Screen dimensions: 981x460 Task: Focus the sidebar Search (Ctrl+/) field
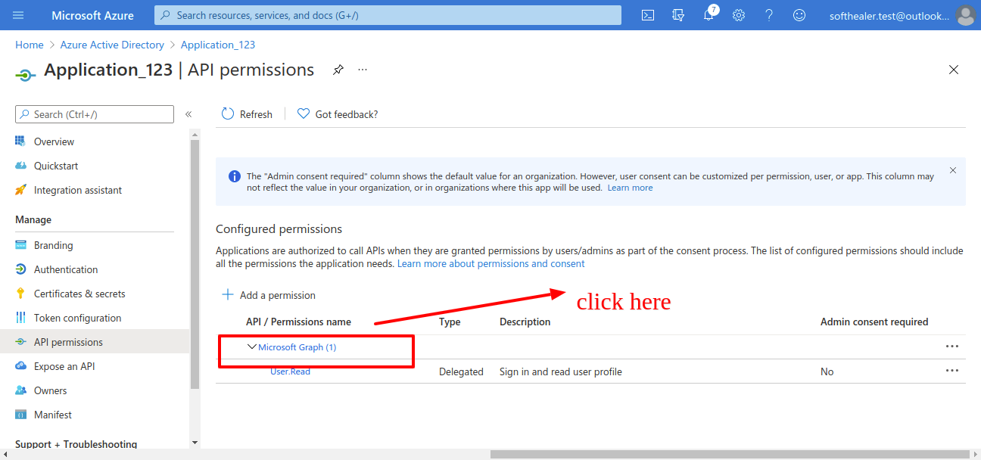click(95, 114)
